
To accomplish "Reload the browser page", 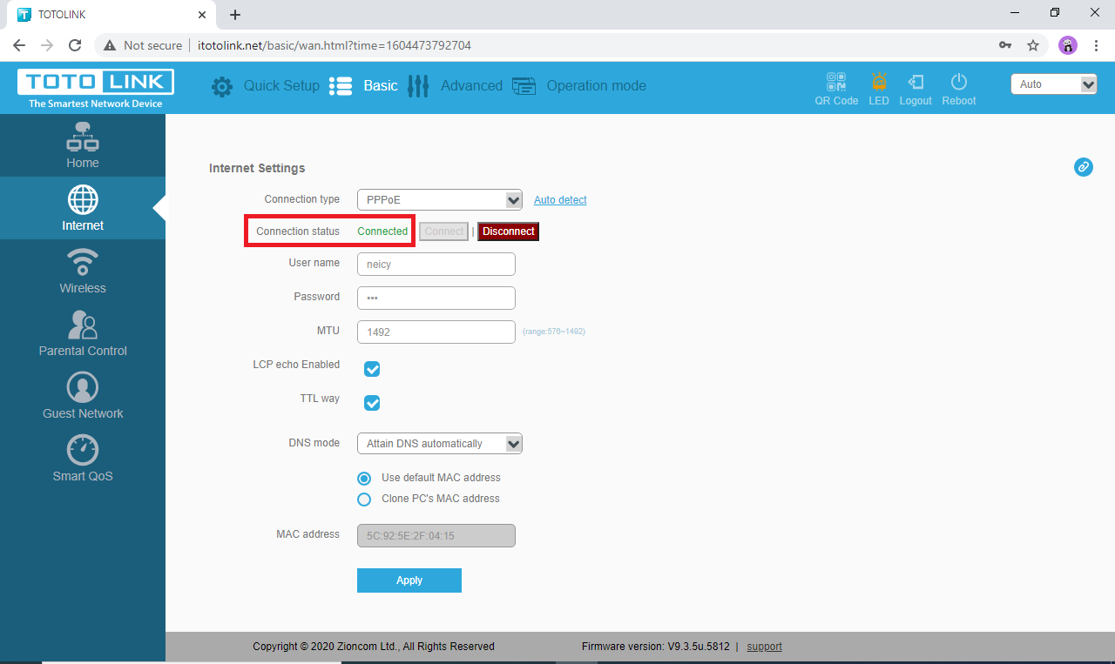I will tap(75, 45).
